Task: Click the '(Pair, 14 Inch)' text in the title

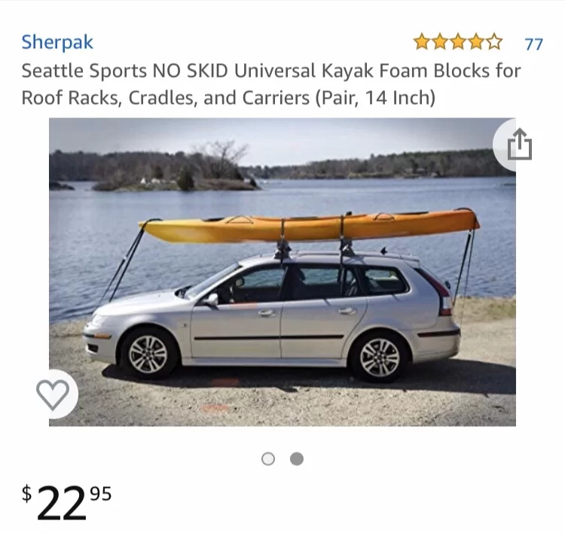Action: pyautogui.click(x=375, y=98)
